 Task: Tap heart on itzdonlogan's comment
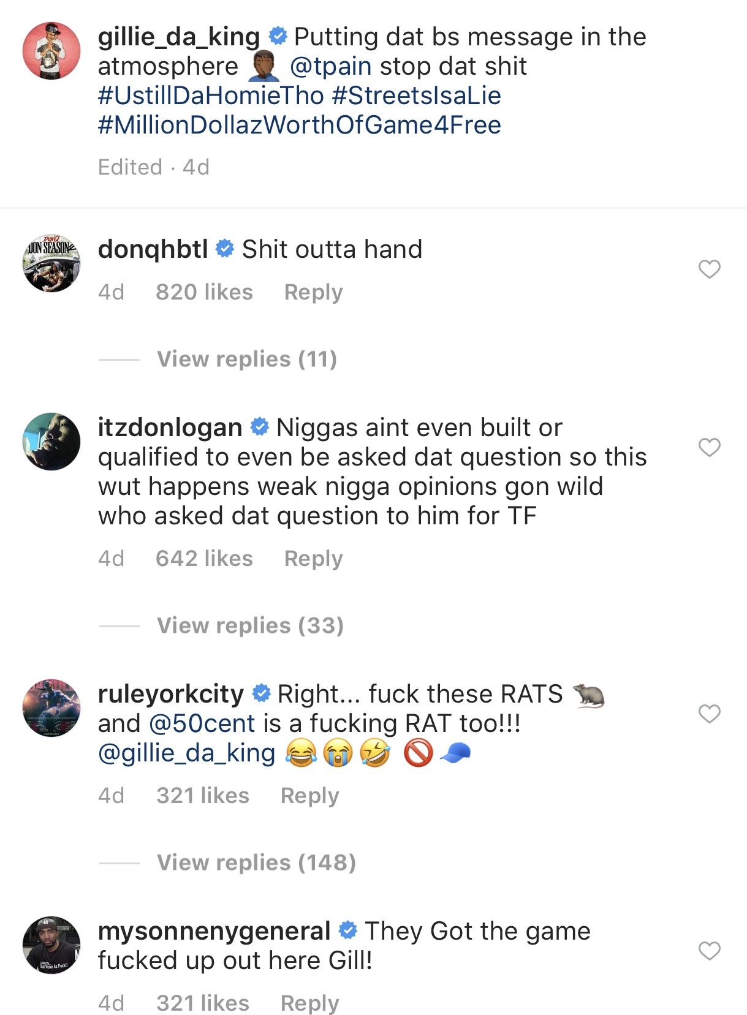709,447
